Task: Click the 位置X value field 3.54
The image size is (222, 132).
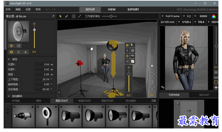Action: click(x=42, y=64)
